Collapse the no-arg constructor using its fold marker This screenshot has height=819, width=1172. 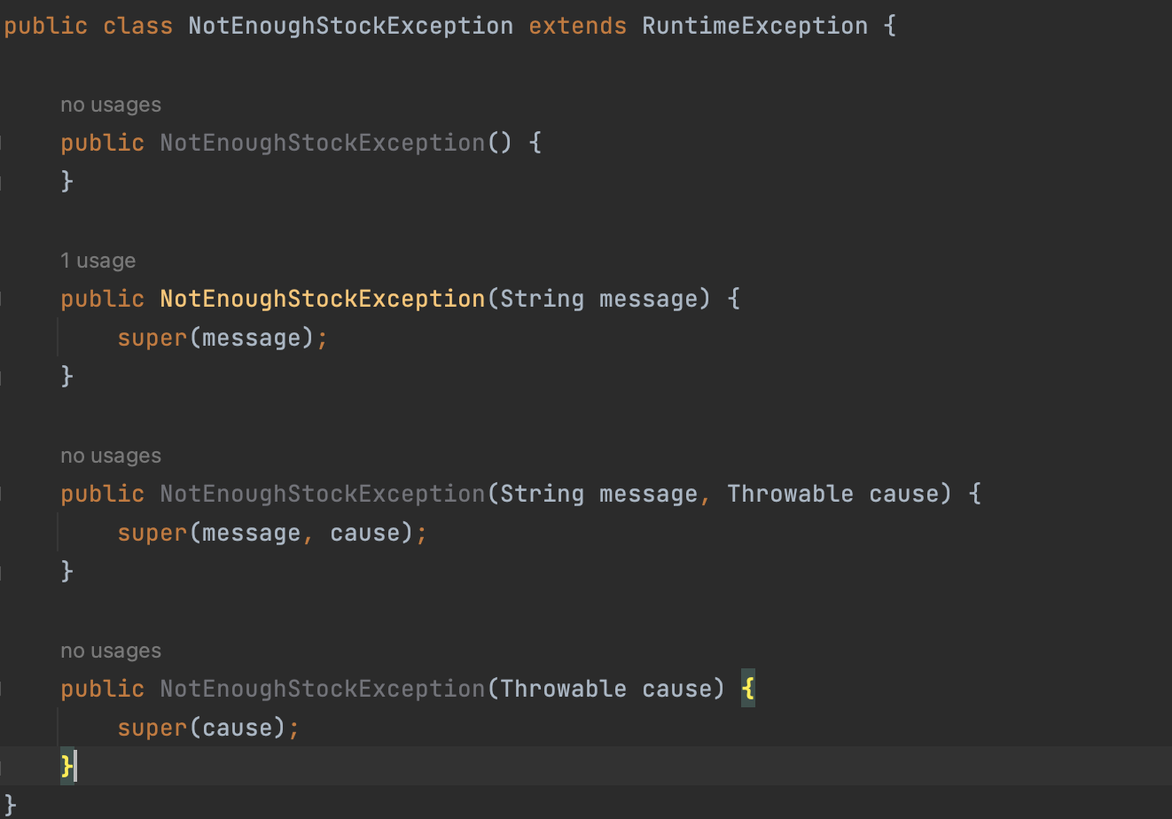point(3,143)
